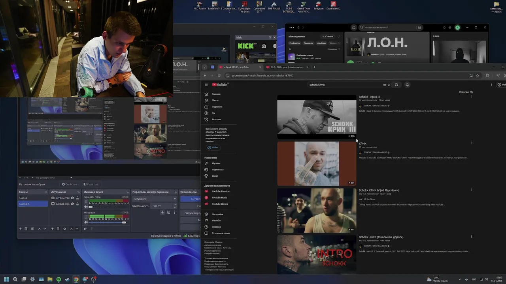Stop streaming with the blue control button
Image resolution: width=506 pixels, height=284 pixels.
point(191,199)
